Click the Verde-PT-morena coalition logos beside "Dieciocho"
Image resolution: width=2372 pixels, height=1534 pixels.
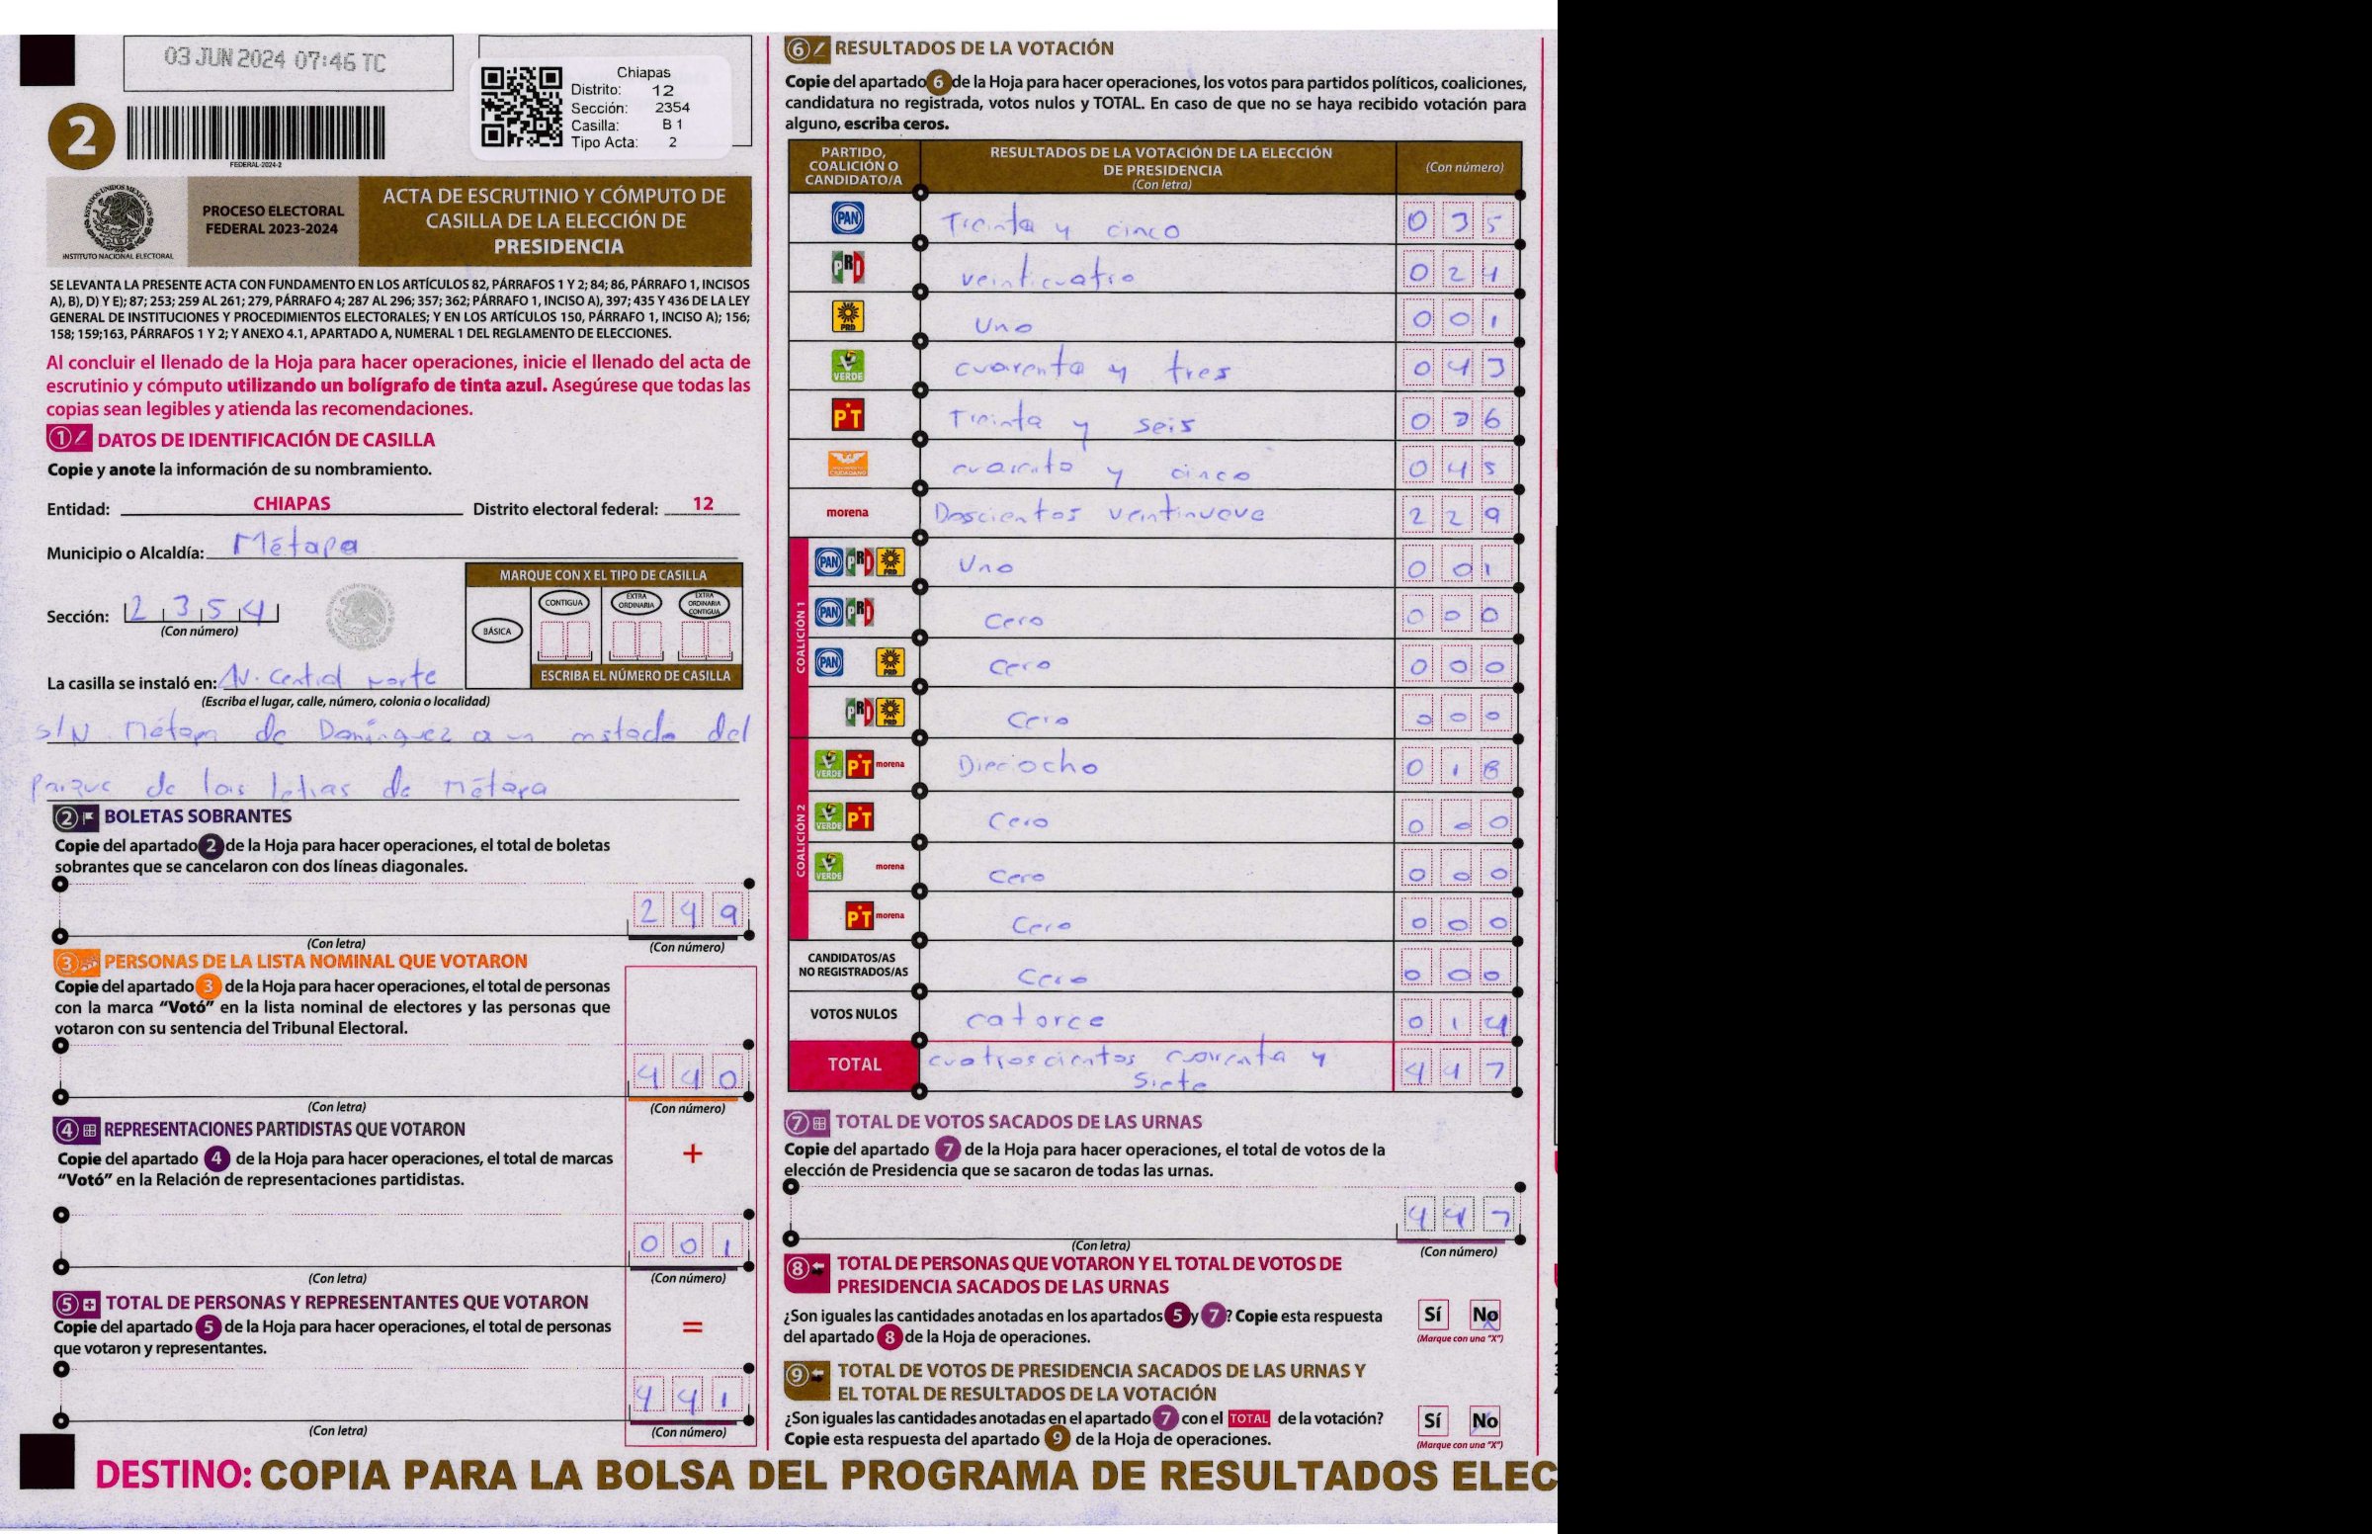click(x=861, y=766)
